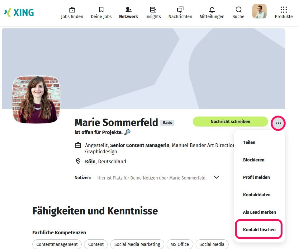Expand the Notizen field chevron
The width and height of the screenshot is (299, 249).
[x=216, y=177]
